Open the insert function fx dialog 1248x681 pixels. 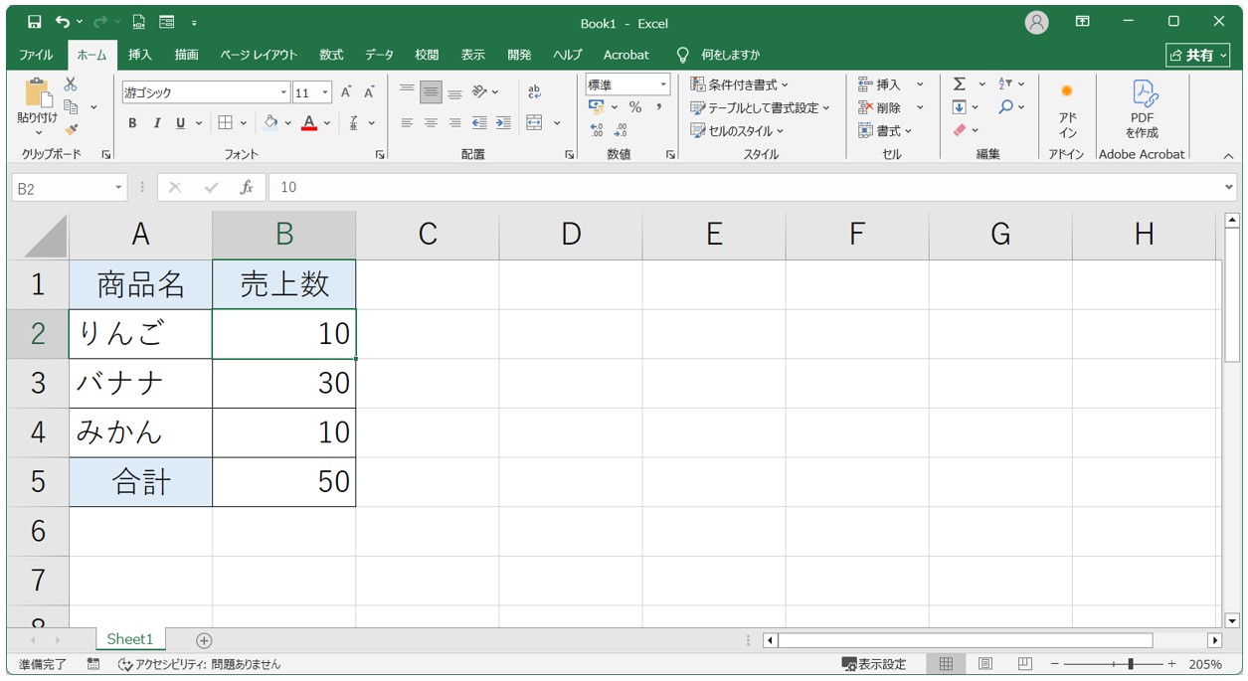[x=247, y=188]
